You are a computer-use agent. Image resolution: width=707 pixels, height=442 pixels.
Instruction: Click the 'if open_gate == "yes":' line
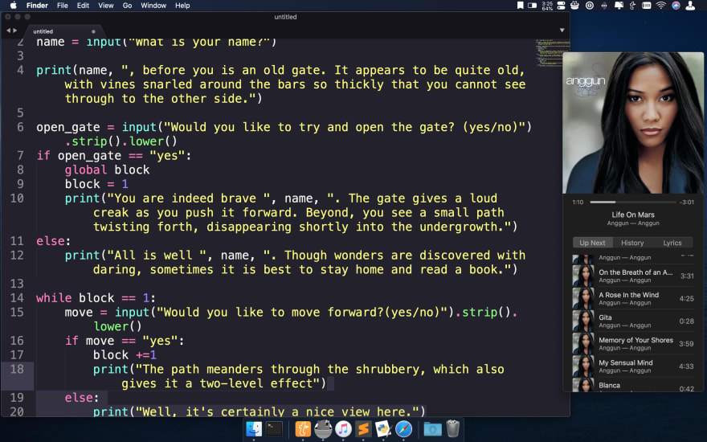114,156
